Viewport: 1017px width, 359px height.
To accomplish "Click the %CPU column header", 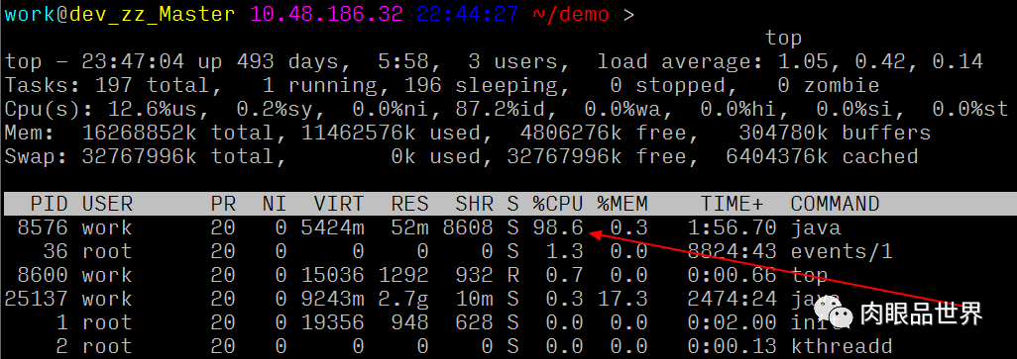I will [x=558, y=204].
